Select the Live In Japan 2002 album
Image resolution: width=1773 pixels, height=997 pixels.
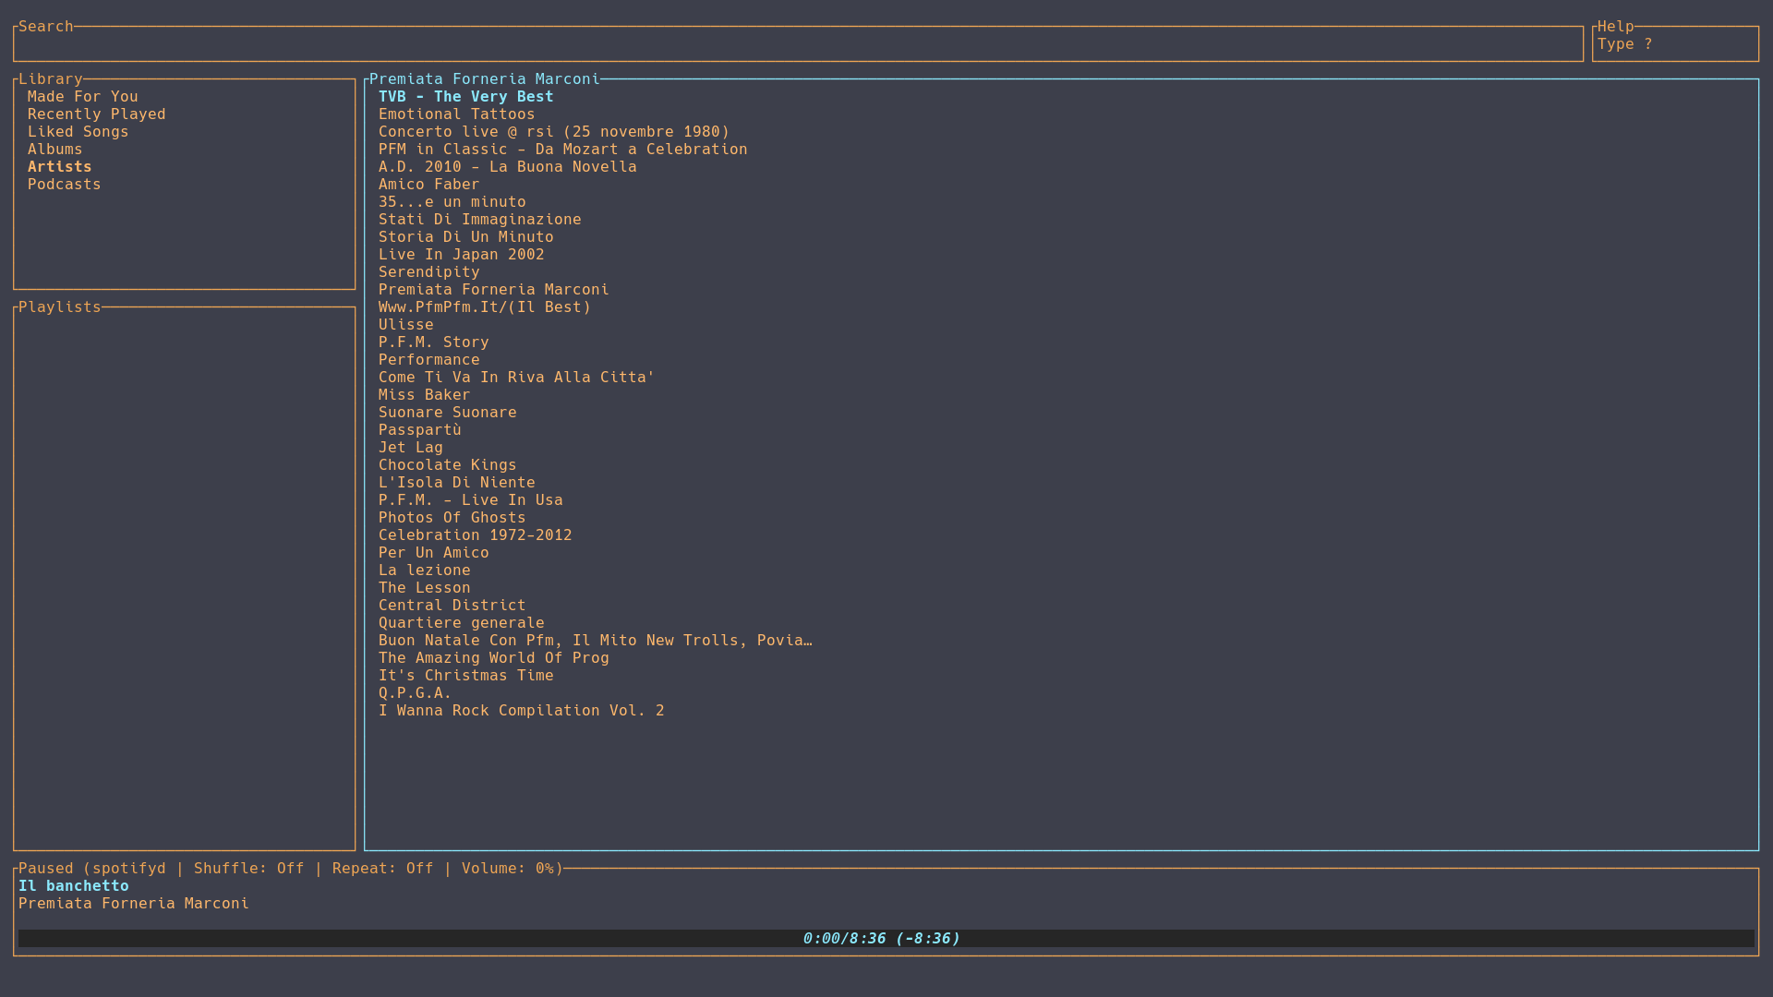click(461, 255)
